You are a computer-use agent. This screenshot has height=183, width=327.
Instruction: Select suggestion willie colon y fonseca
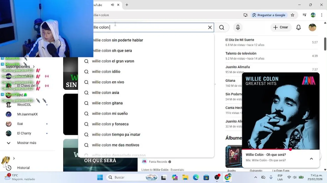[146, 124]
